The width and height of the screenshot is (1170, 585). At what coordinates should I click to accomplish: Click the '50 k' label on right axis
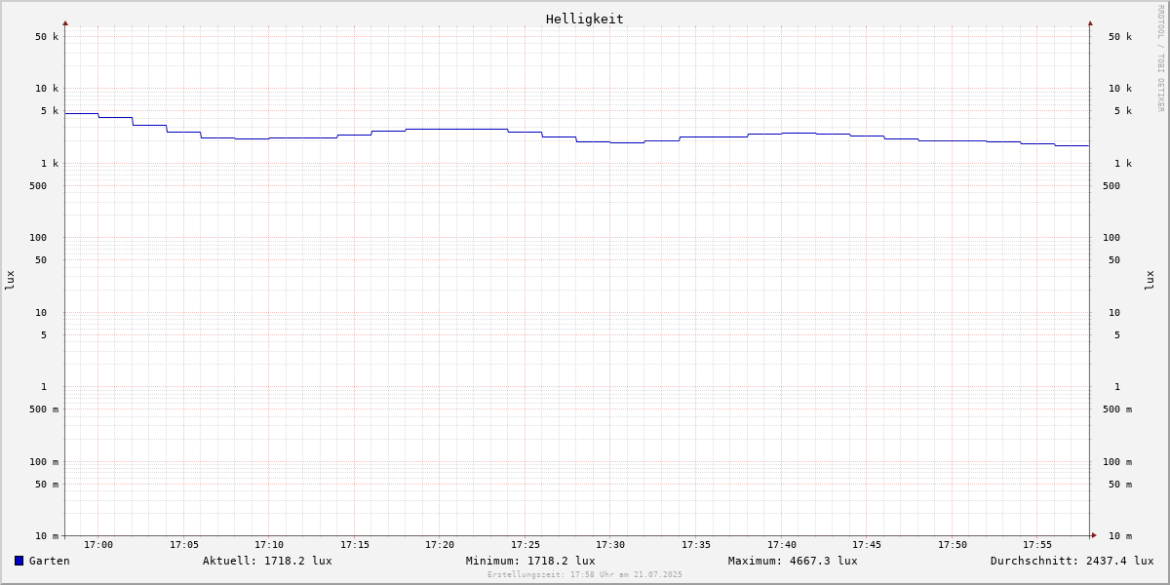pyautogui.click(x=1120, y=37)
